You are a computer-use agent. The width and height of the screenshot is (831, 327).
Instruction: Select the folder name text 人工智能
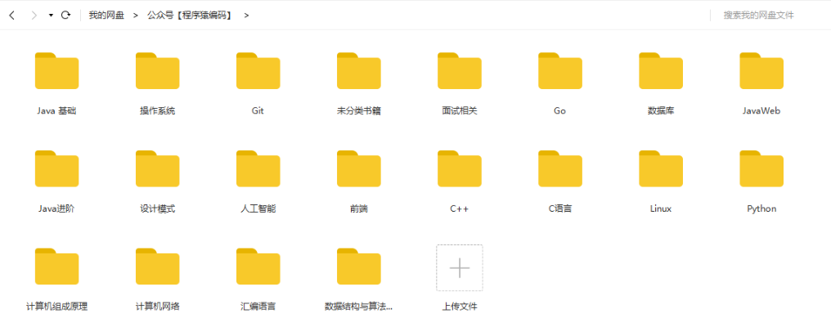click(258, 208)
